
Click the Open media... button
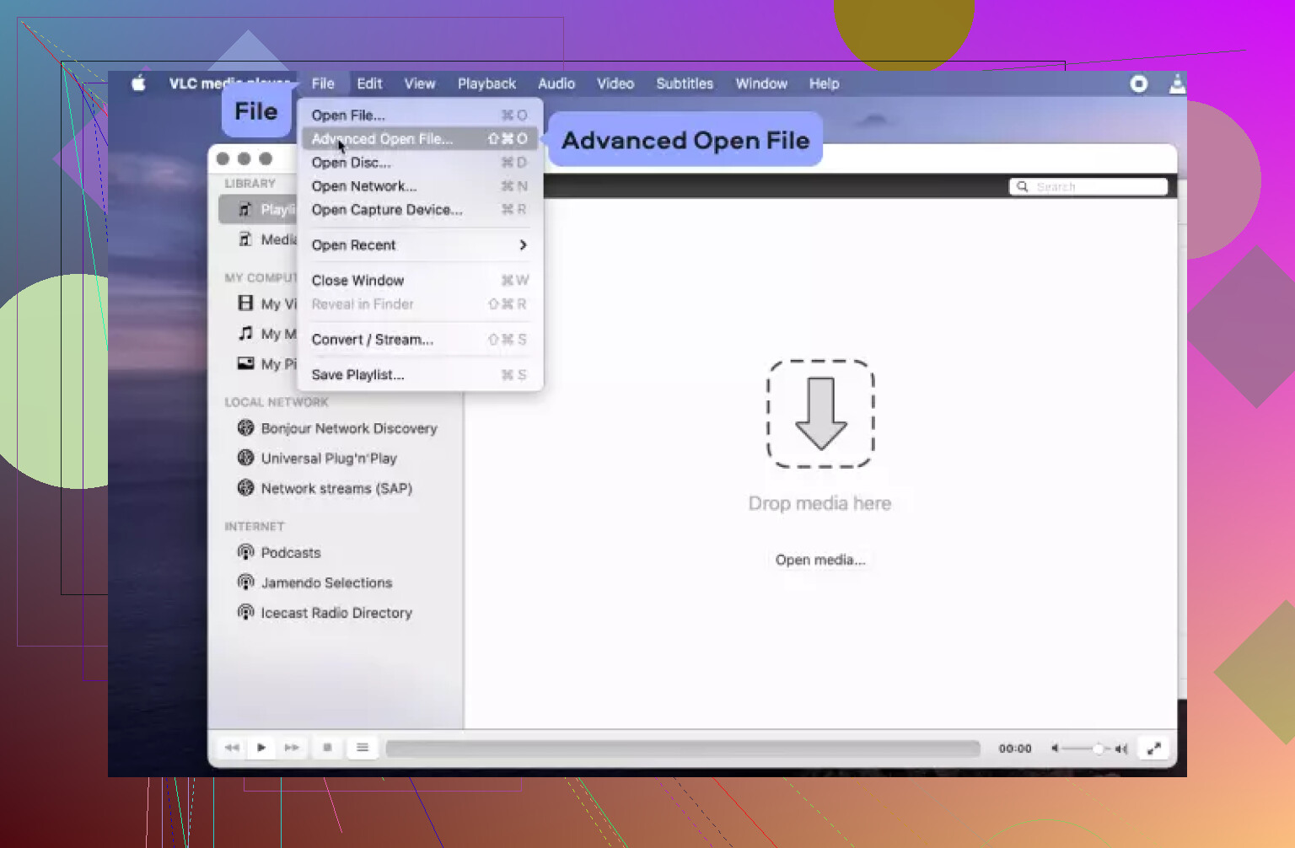pyautogui.click(x=820, y=560)
